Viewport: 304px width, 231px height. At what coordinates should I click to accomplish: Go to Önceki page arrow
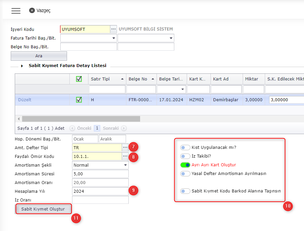(72, 128)
